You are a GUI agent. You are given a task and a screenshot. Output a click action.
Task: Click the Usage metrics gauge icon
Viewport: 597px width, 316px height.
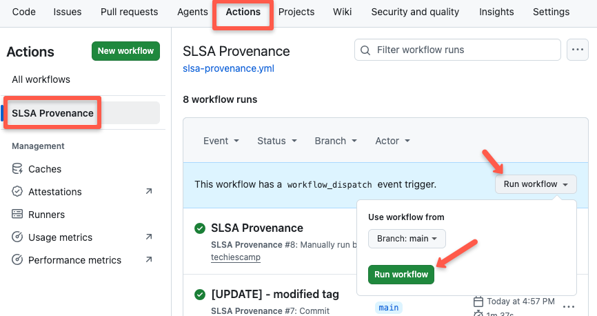click(17, 237)
